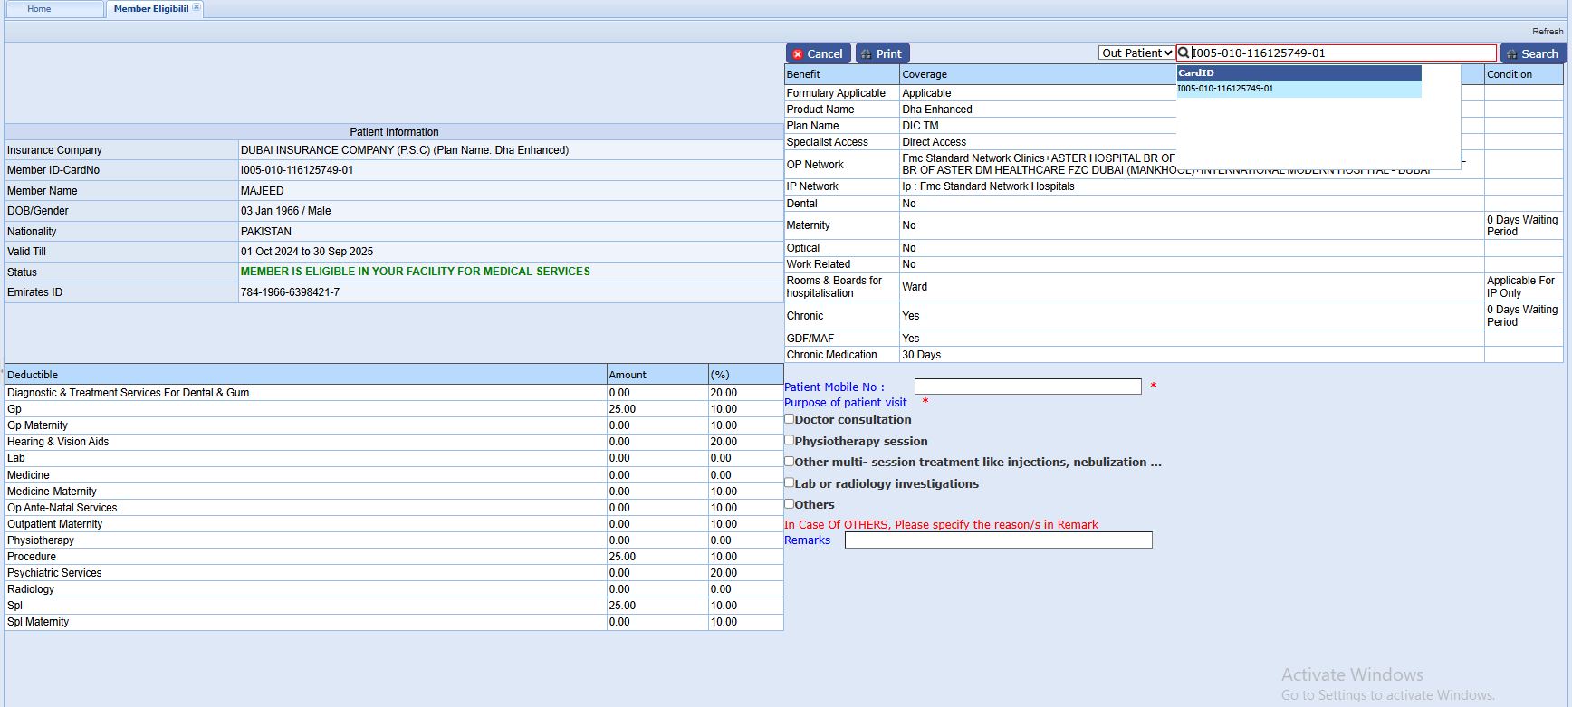Click the Search button

[x=1532, y=53]
